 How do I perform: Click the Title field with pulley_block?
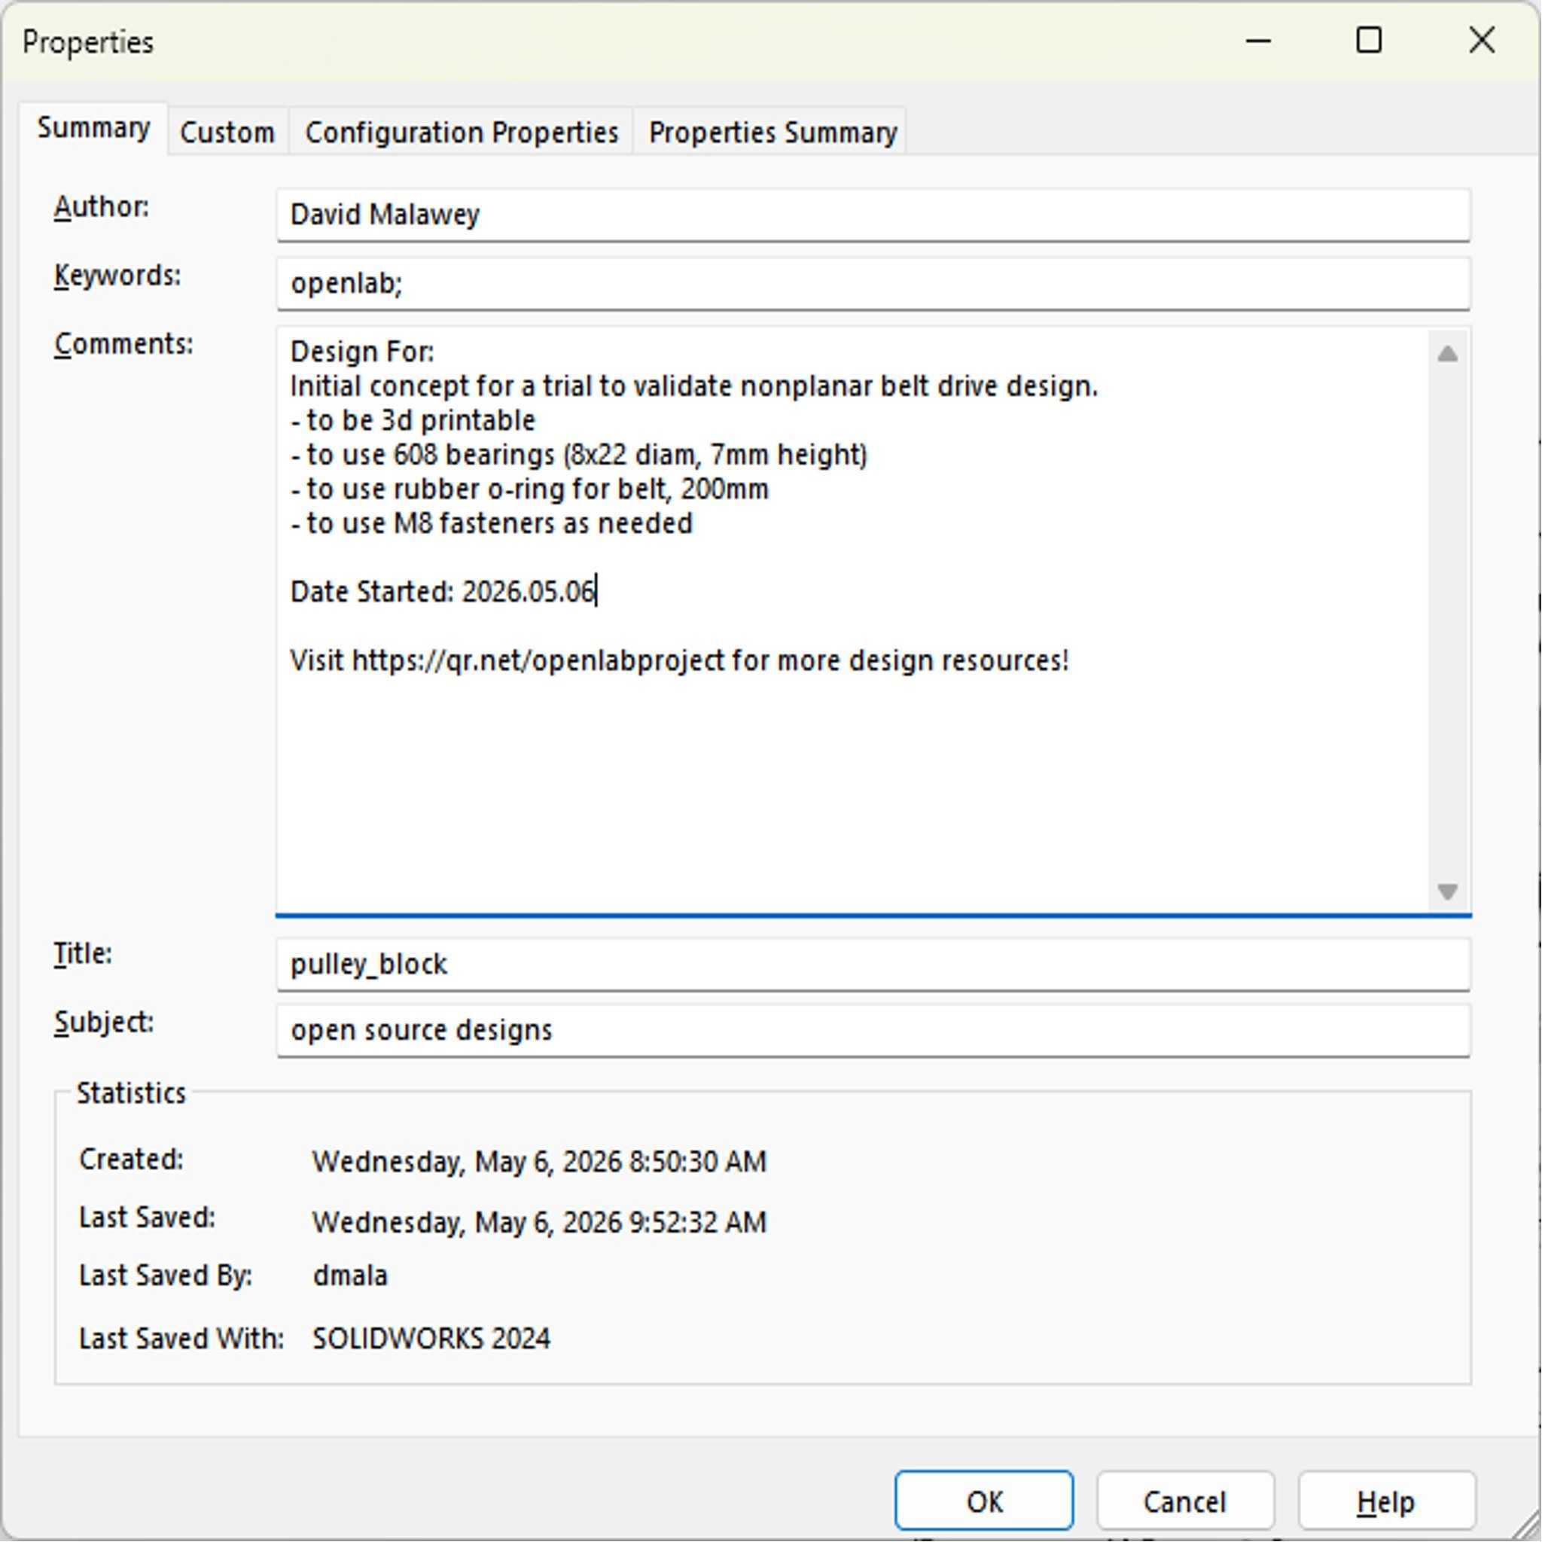873,965
